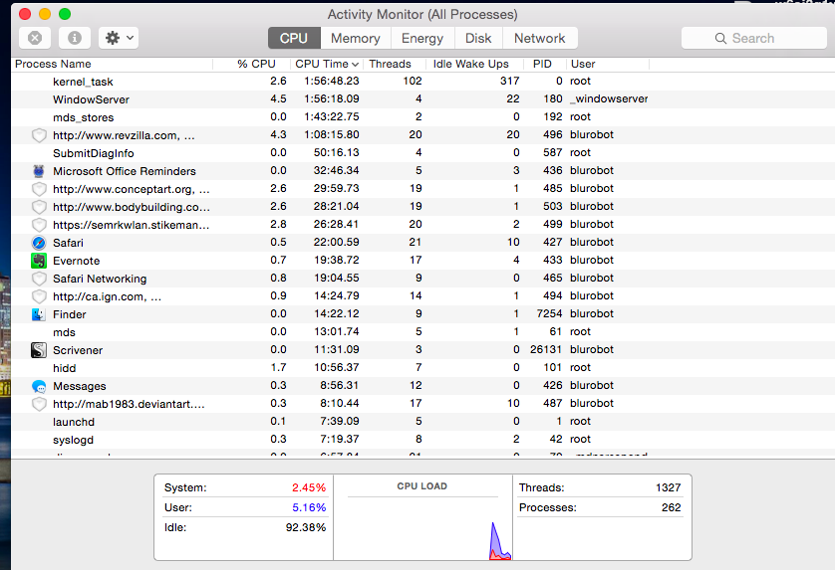Select the syslogd process row

tap(422, 440)
